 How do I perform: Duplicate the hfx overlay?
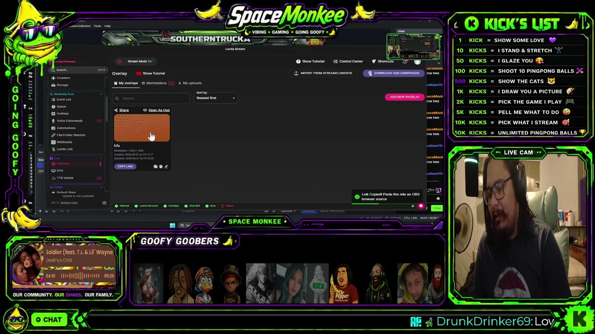click(x=155, y=167)
